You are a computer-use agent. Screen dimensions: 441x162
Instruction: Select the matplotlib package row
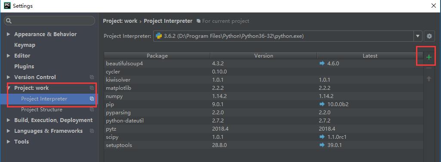pos(264,88)
